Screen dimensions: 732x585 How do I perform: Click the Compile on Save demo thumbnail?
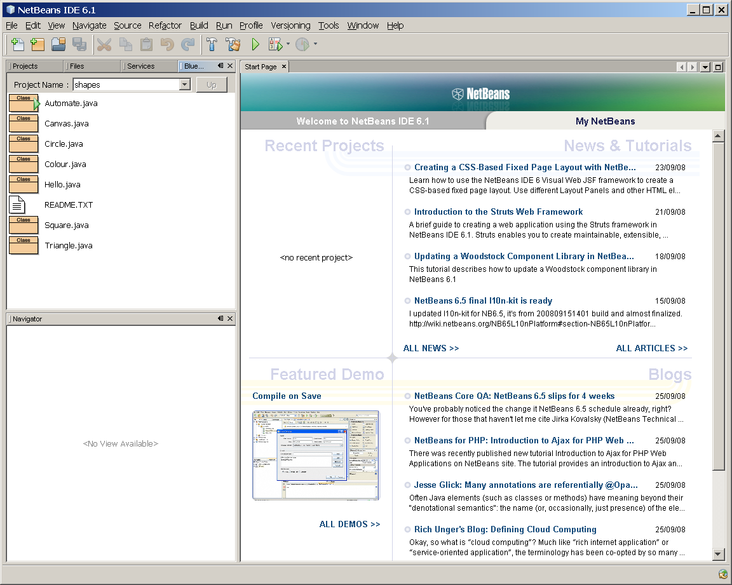point(316,455)
